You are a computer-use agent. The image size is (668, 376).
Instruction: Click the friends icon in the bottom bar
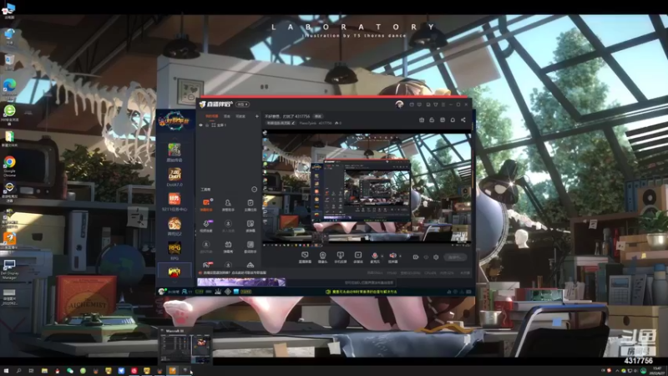186,292
